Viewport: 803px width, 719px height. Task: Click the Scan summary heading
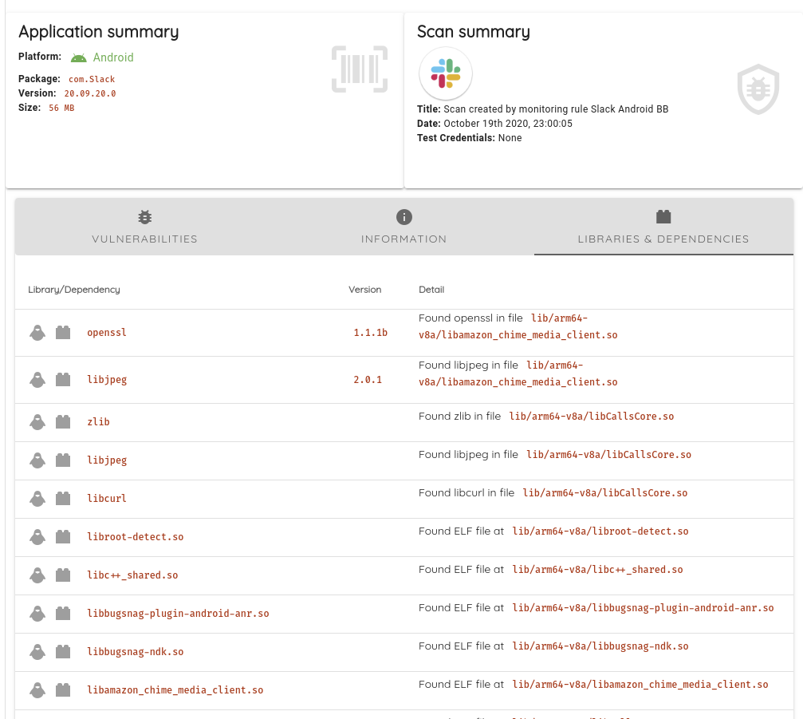point(474,32)
